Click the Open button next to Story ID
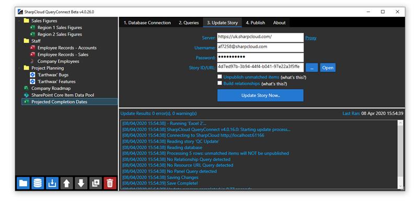This screenshot has width=418, height=201. click(328, 68)
